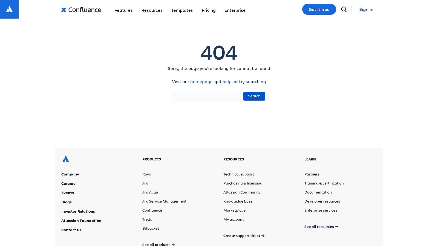The width and height of the screenshot is (438, 246).
Task: Open the Marketplace link
Action: (x=234, y=210)
